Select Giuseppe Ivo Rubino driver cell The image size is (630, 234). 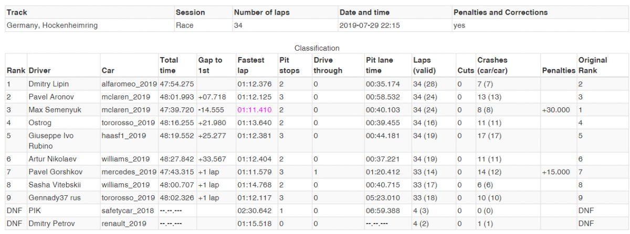coord(62,141)
